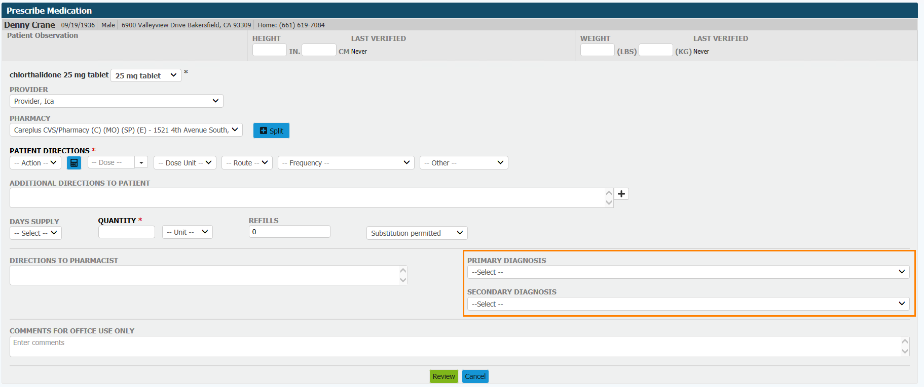Click the Cancel button
This screenshot has height=387, width=924.
tap(475, 376)
